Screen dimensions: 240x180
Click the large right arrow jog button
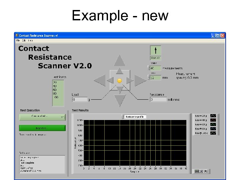coord(140,80)
